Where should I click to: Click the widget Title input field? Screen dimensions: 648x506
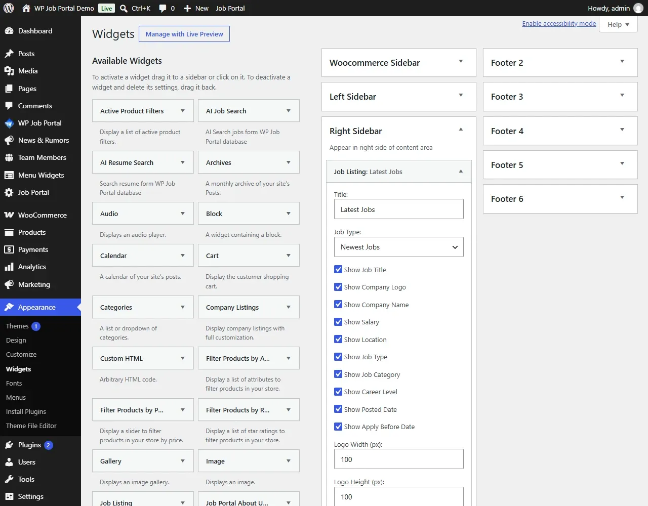(x=399, y=209)
